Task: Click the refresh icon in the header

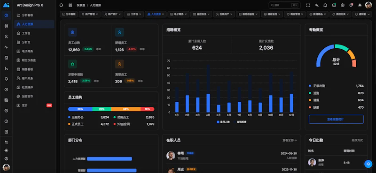Action: [x=61, y=5]
